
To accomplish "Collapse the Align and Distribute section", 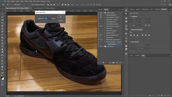I will pyautogui.click(x=130, y=30).
